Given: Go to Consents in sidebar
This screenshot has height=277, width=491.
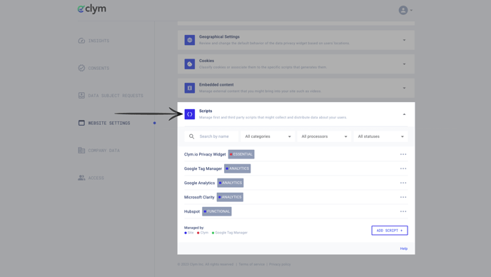Looking at the screenshot, I should click(x=98, y=68).
